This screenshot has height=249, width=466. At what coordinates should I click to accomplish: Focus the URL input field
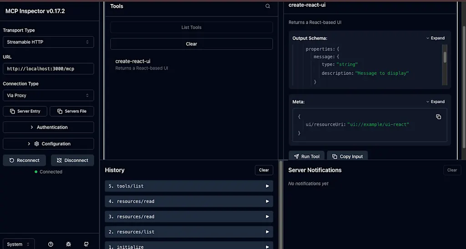coord(48,69)
